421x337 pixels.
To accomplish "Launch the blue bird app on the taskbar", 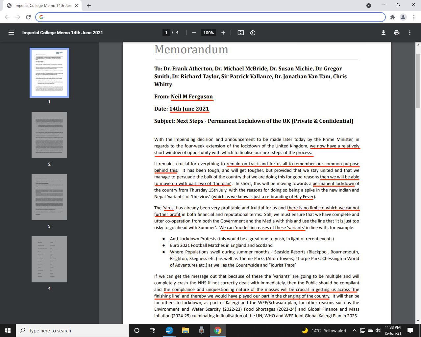I will pyautogui.click(x=169, y=330).
